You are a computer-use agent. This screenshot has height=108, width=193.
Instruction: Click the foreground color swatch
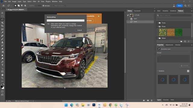coord(2,87)
